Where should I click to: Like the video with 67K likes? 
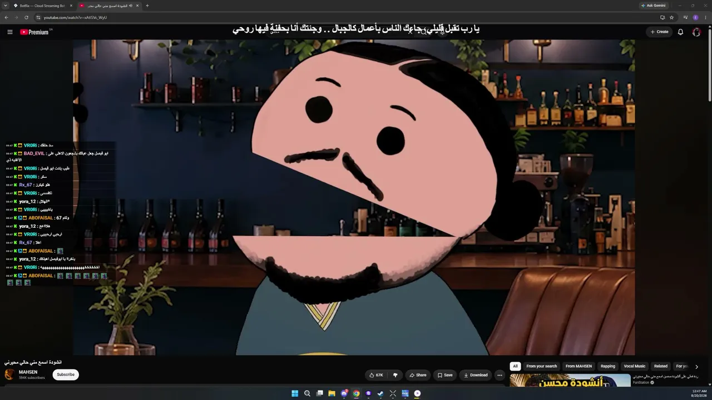[x=377, y=375]
